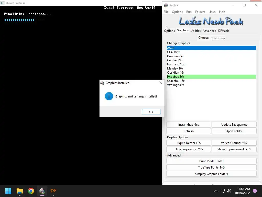The height and width of the screenshot is (197, 262).
Task: Open Google Chrome from taskbar
Action: [x=31, y=191]
